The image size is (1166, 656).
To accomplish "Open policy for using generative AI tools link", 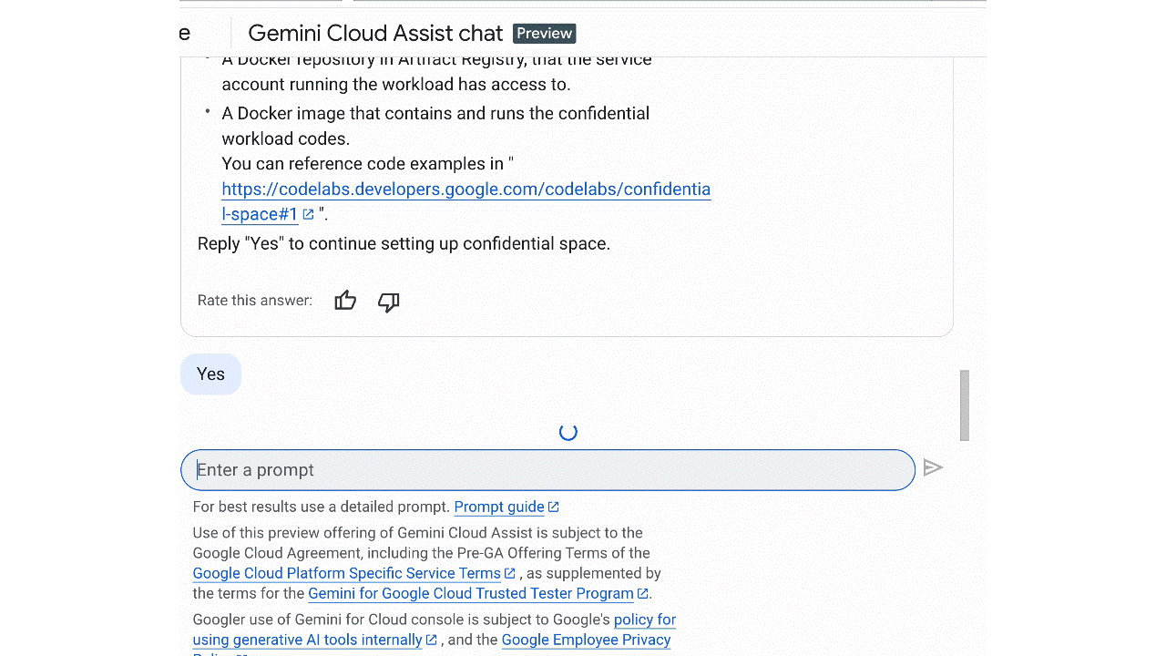I will coord(434,630).
